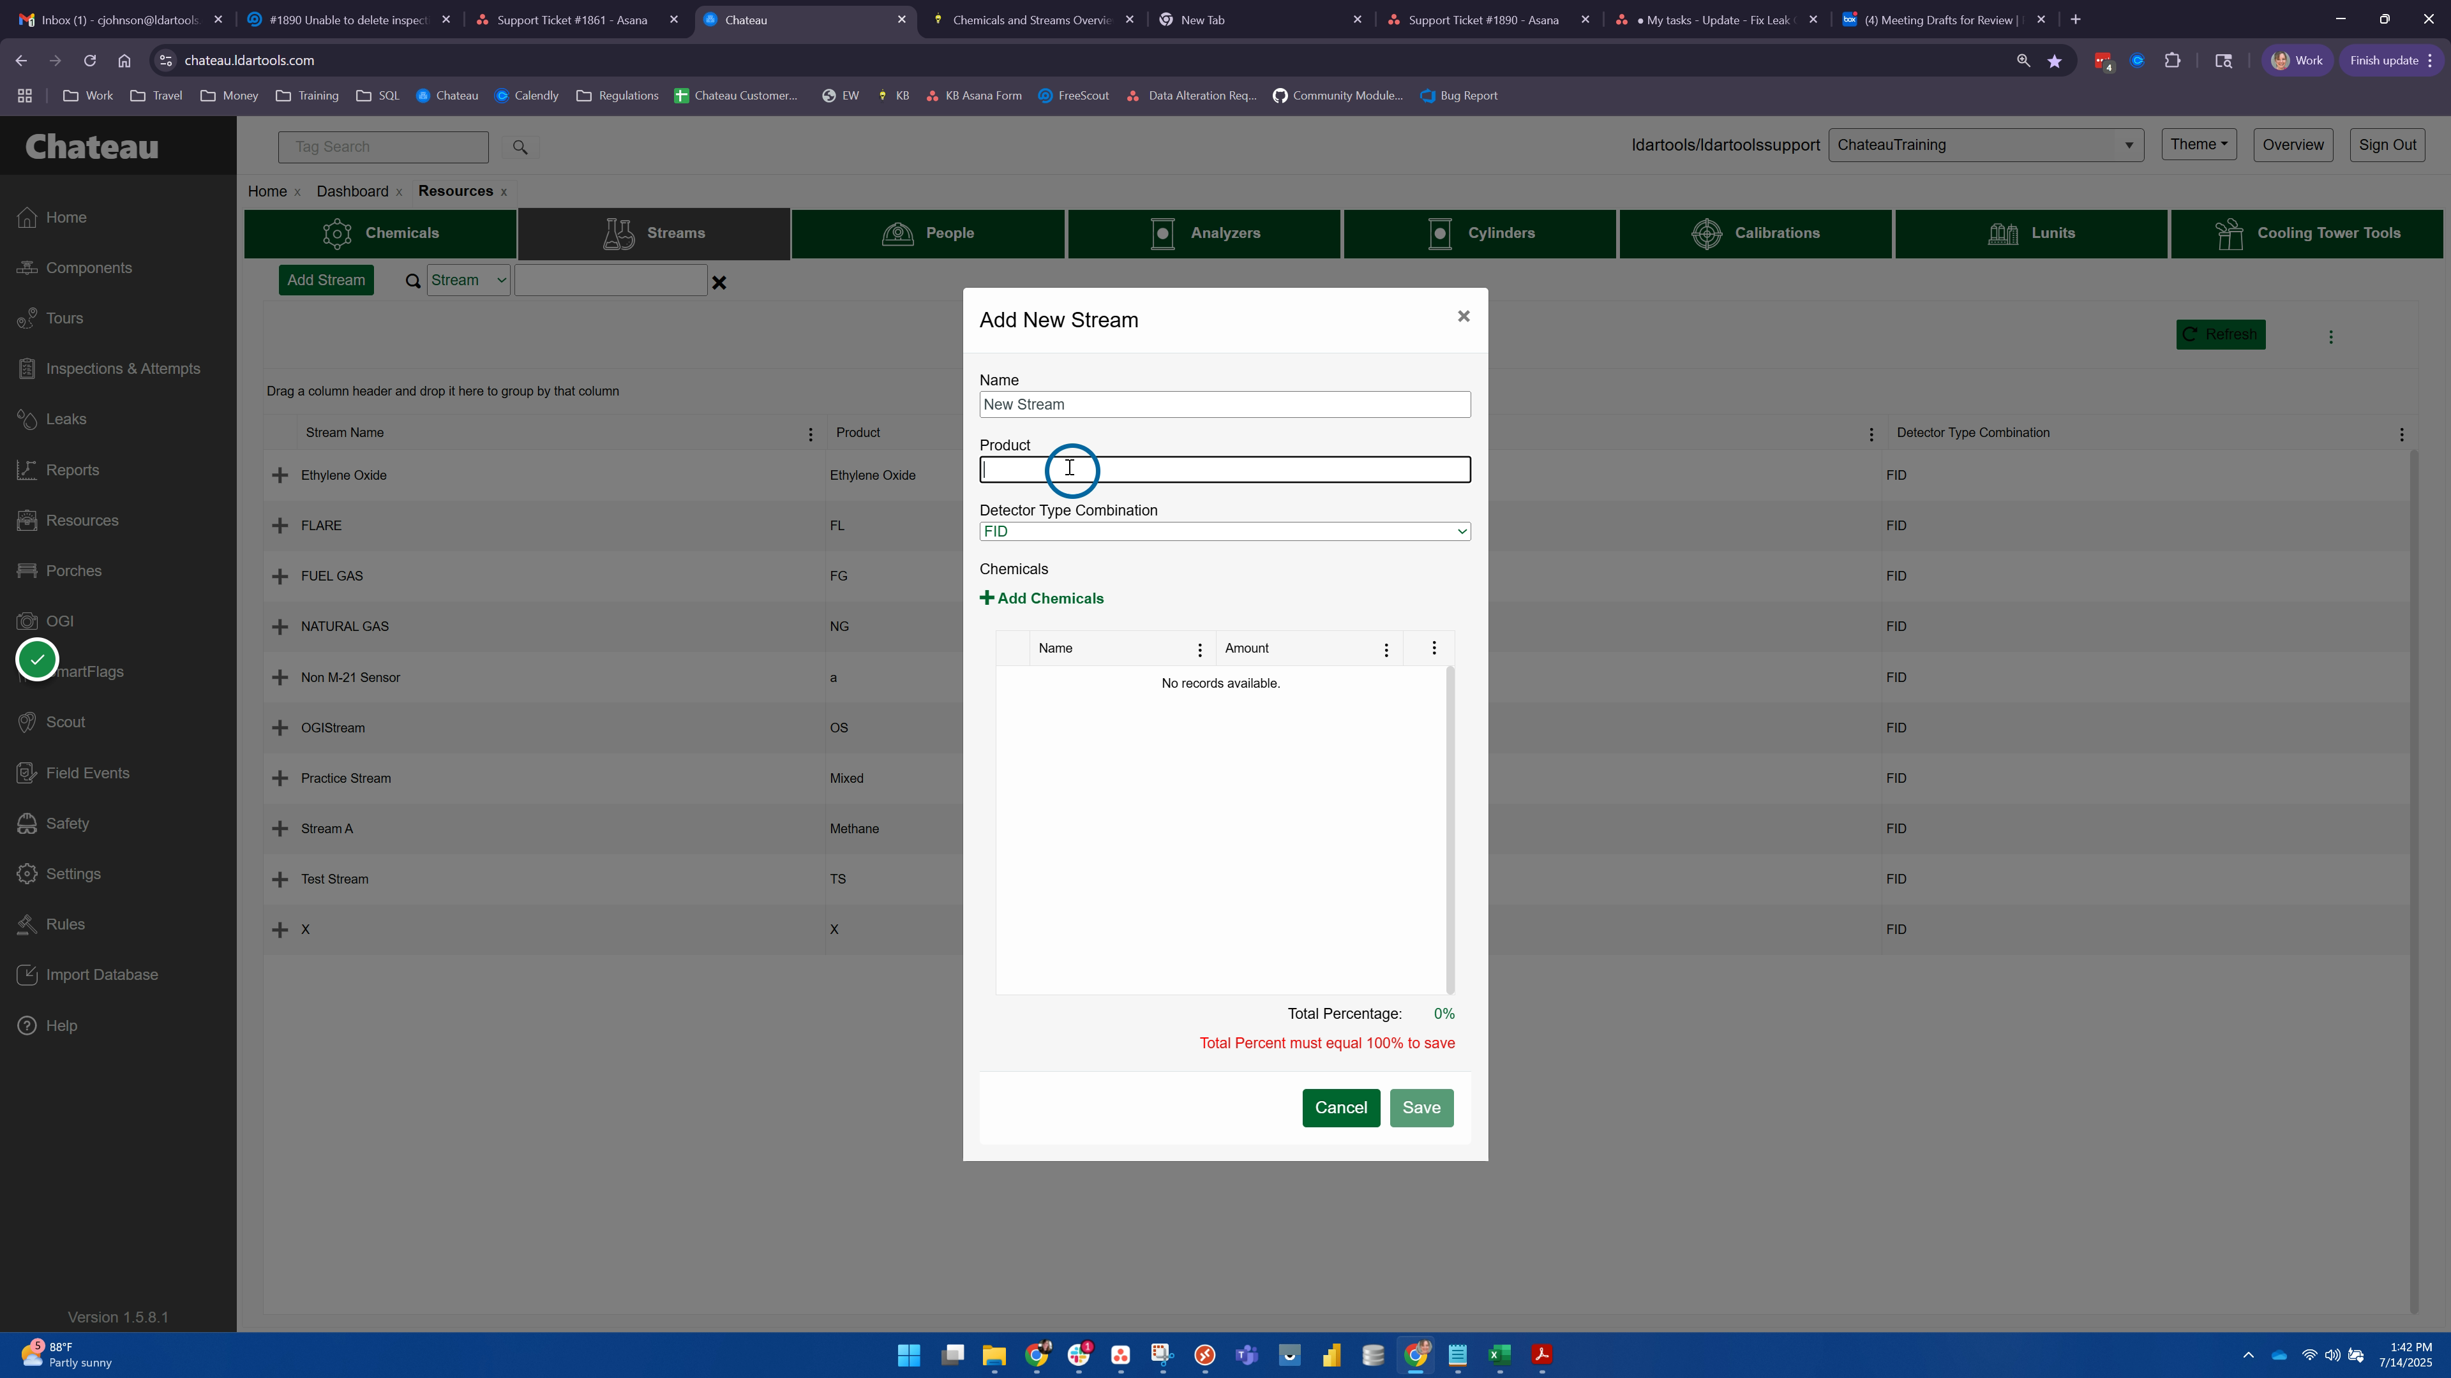Switch to the Calibrations resource tab
Image resolution: width=2451 pixels, height=1378 pixels.
coord(1755,234)
